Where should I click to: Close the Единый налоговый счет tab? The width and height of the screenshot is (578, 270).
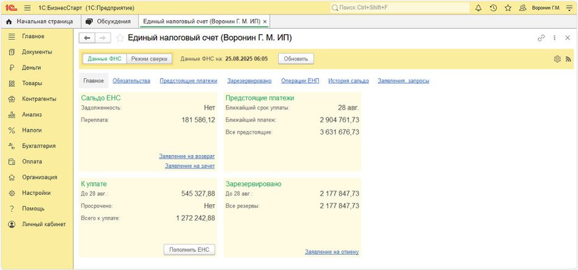pyautogui.click(x=265, y=22)
